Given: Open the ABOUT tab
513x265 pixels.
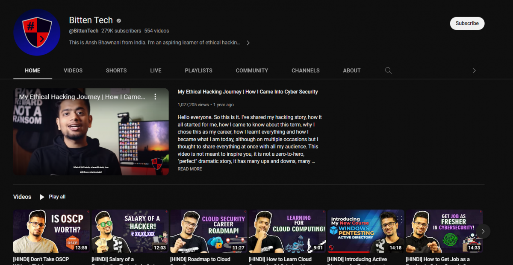Looking at the screenshot, I should click(352, 70).
